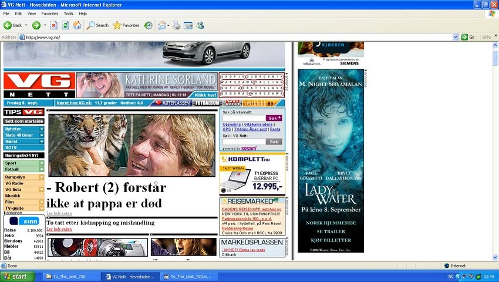The height and width of the screenshot is (282, 499).
Task: Click Les hele saken under kidnapping headline
Action: click(x=59, y=229)
